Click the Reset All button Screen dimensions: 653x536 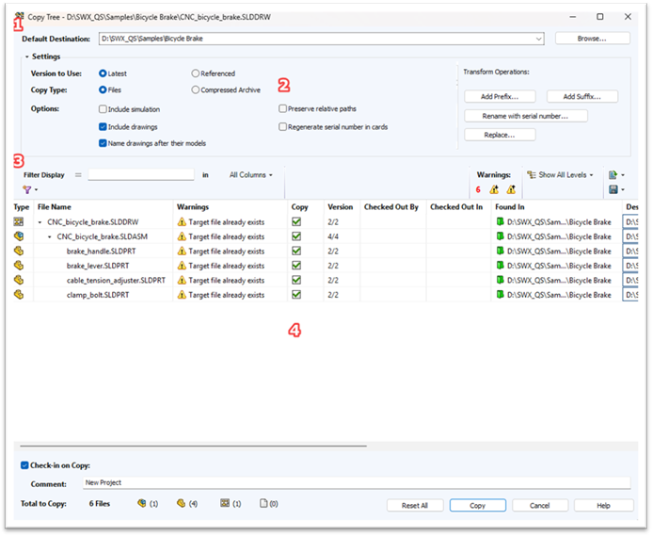tap(415, 505)
